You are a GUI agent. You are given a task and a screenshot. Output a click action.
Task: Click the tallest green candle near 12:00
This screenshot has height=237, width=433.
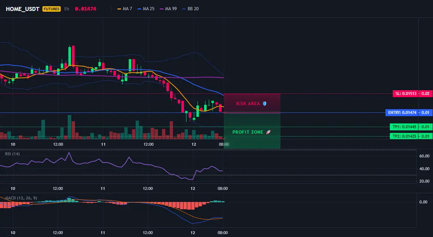(x=69, y=56)
